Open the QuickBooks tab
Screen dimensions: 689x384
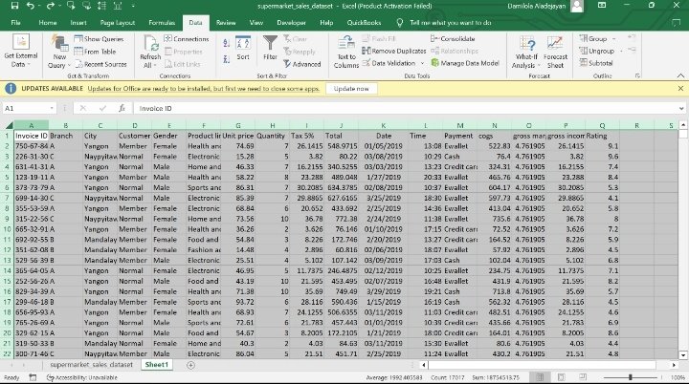(x=364, y=23)
